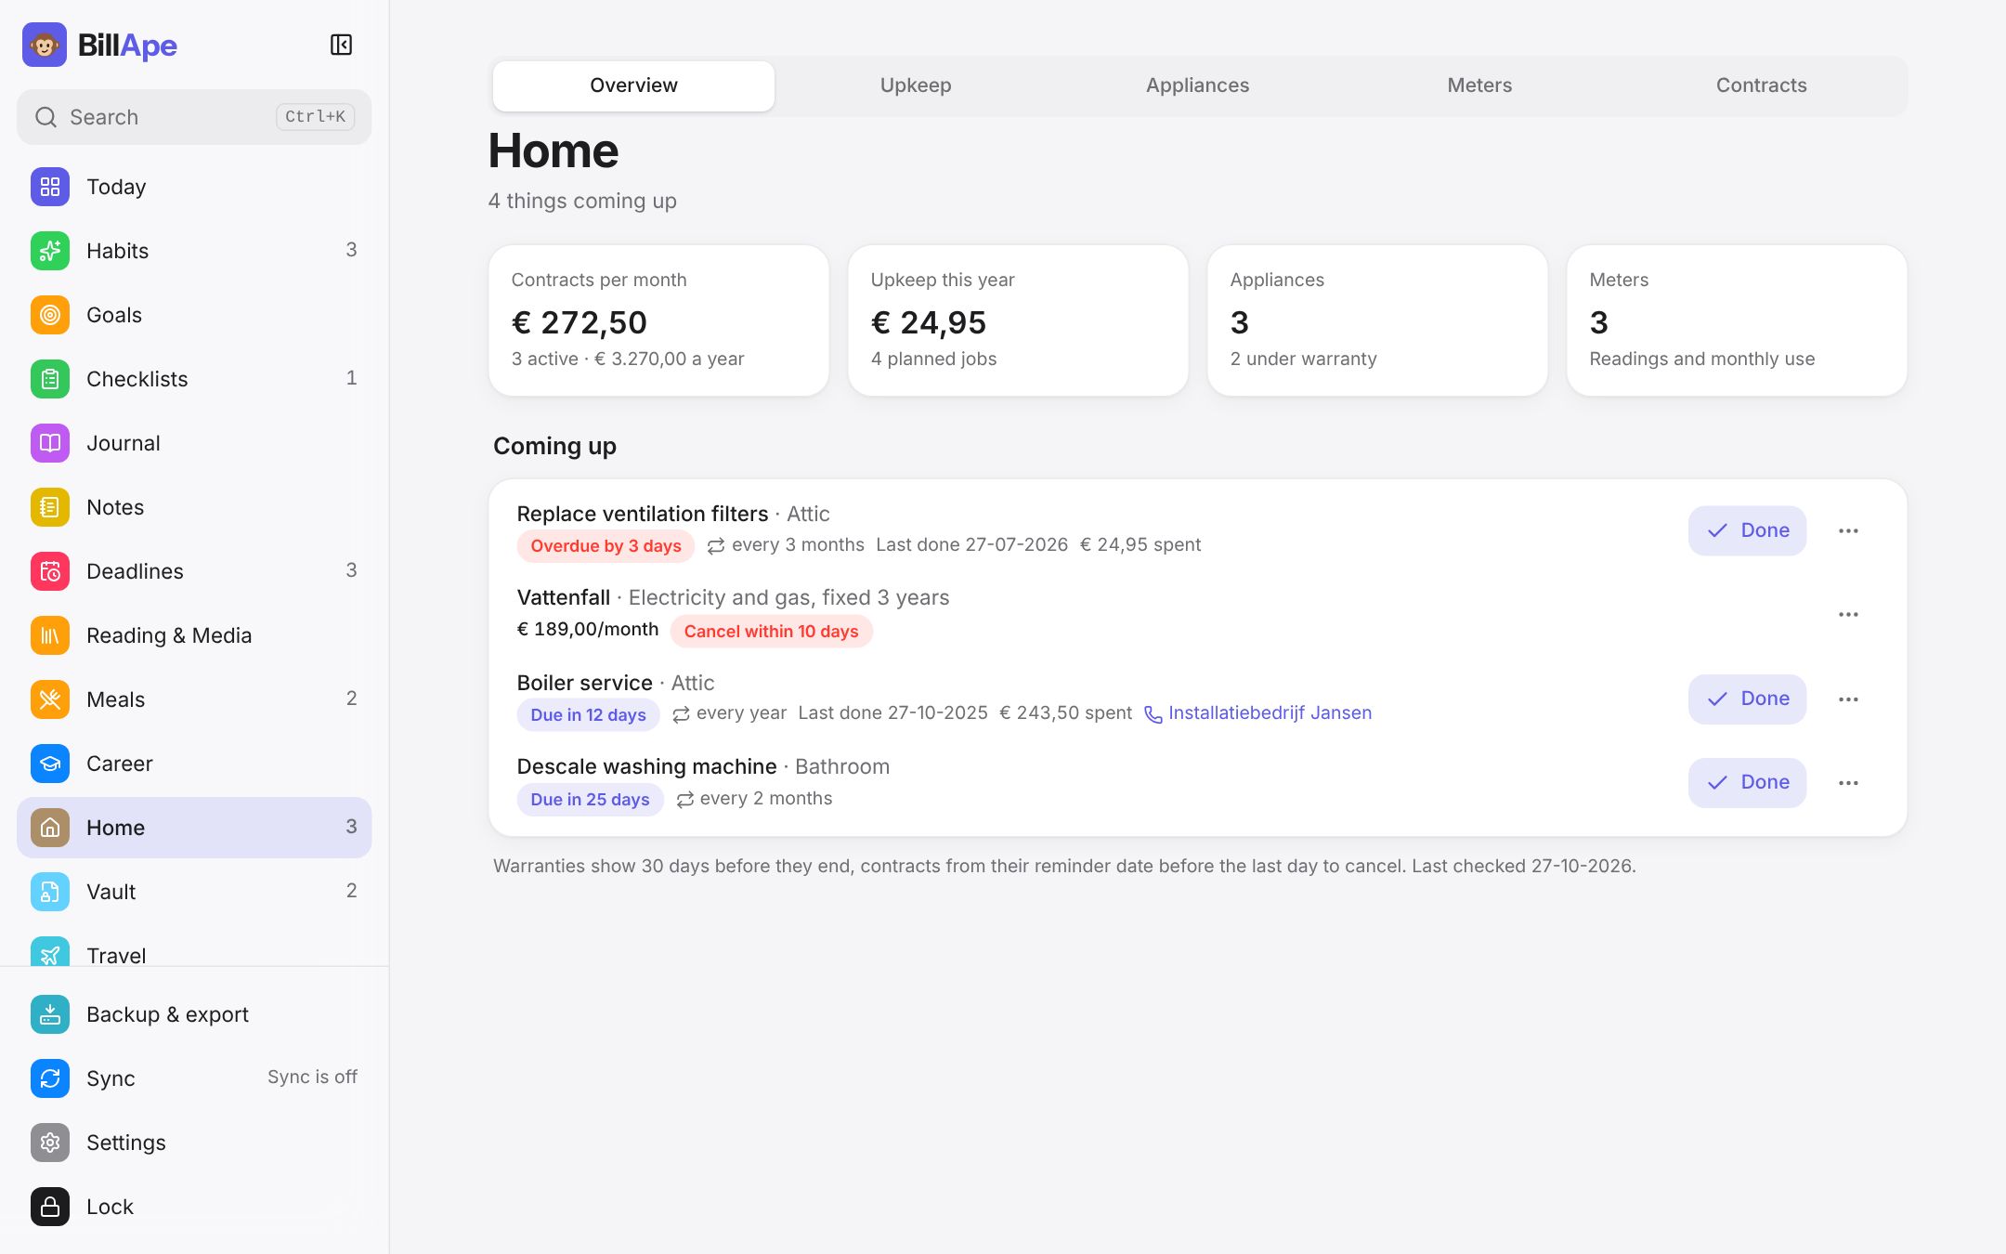The image size is (2006, 1254).
Task: Open the Sync settings icon
Action: click(x=50, y=1078)
